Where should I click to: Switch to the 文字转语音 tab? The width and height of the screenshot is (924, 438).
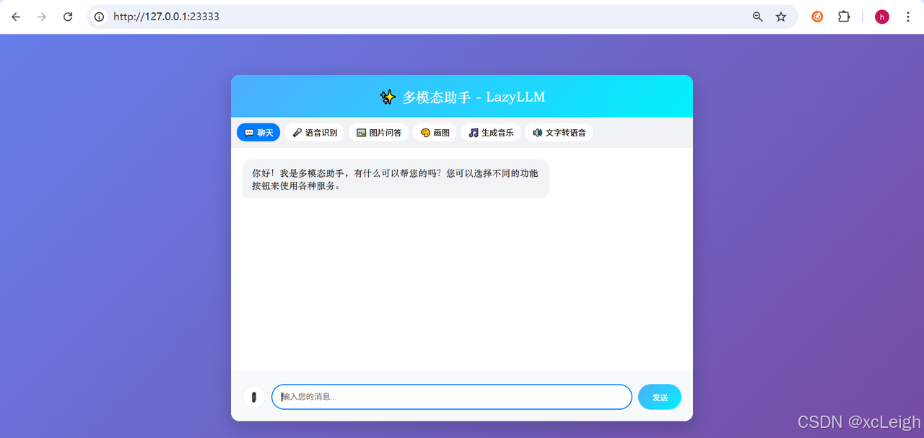(x=559, y=133)
